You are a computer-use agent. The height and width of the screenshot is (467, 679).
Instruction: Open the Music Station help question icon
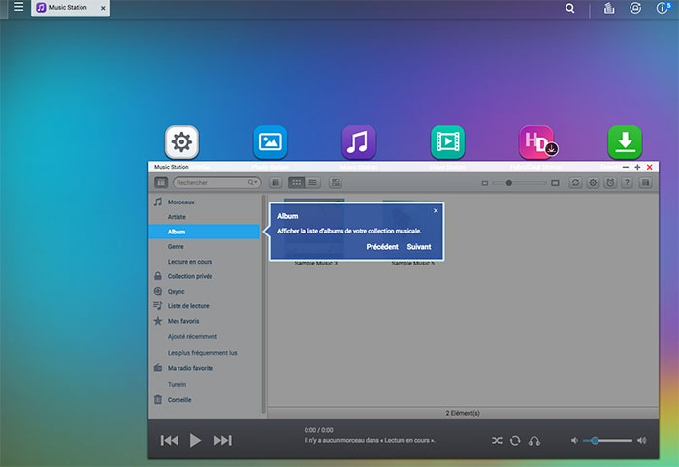point(627,183)
